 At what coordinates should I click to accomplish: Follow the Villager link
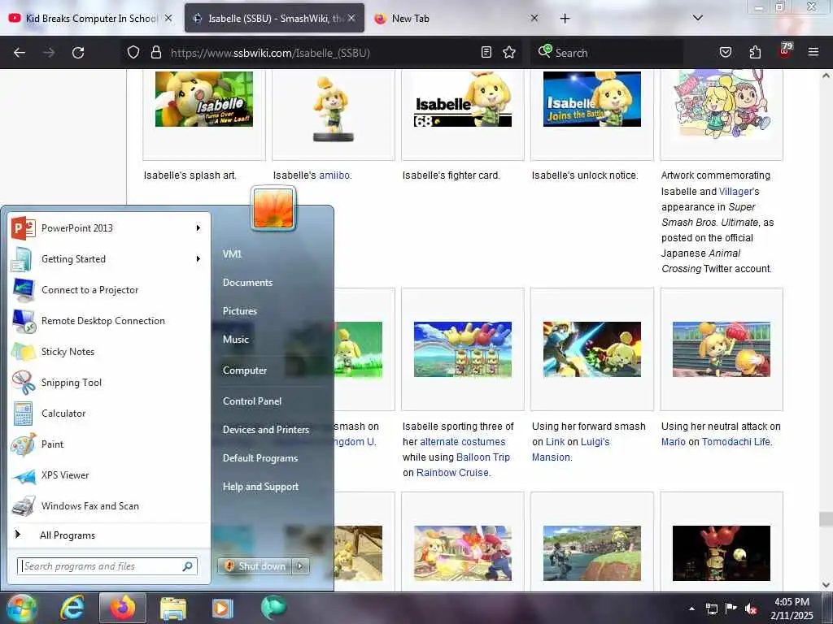tap(735, 191)
